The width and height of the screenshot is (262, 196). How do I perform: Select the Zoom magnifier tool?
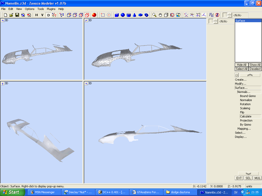[154, 15]
